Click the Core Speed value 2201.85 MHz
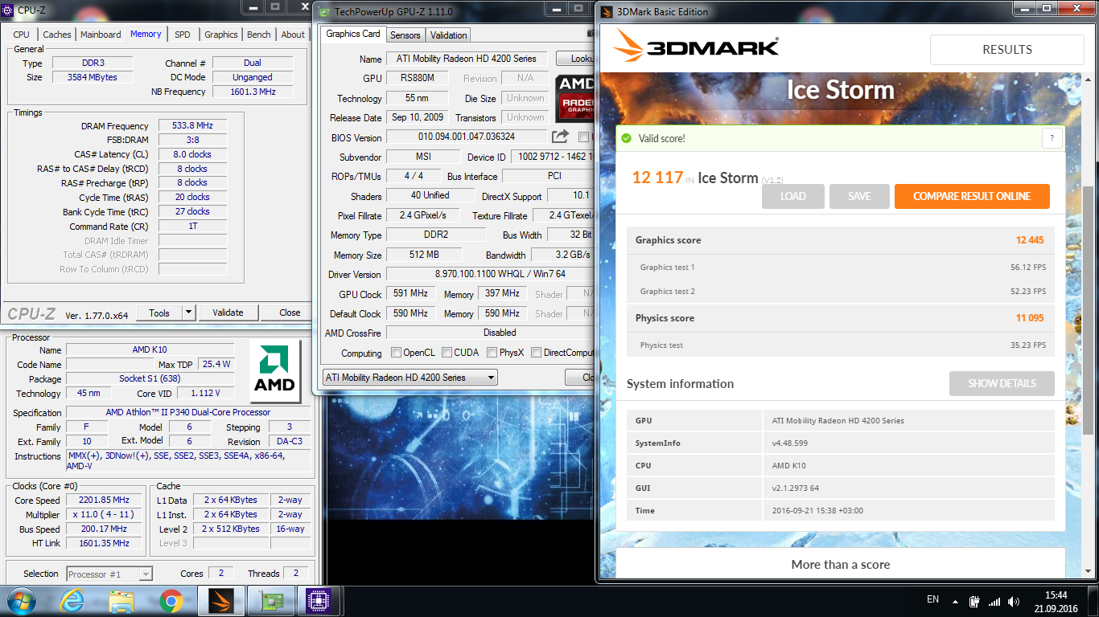 [x=105, y=501]
